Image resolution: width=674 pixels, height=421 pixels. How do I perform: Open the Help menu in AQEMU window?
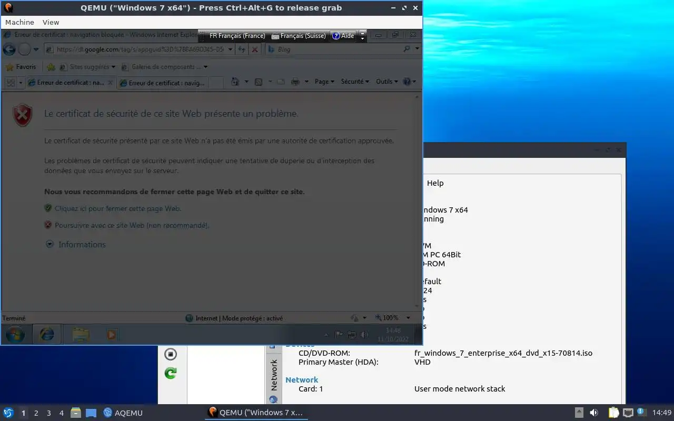coord(435,183)
